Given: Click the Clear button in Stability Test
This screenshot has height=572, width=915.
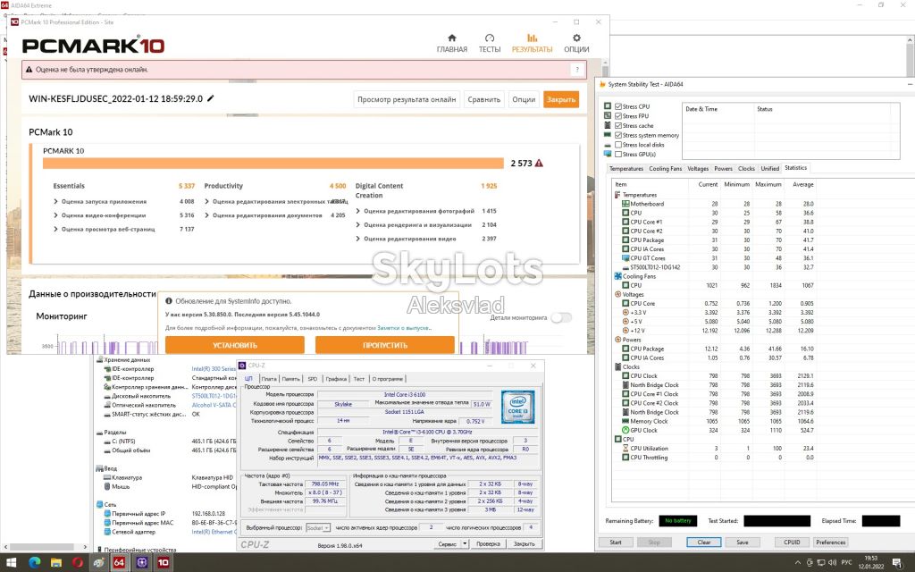Looking at the screenshot, I should [704, 543].
